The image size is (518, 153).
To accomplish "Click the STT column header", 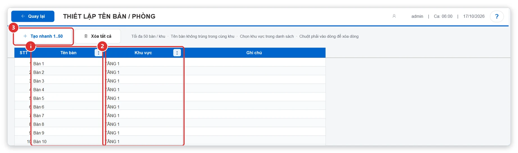I will [x=23, y=53].
